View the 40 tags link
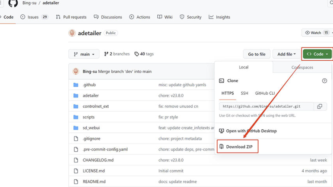This screenshot has width=333, height=187. pyautogui.click(x=144, y=54)
